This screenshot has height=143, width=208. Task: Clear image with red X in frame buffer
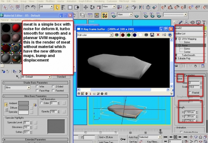click(x=158, y=35)
